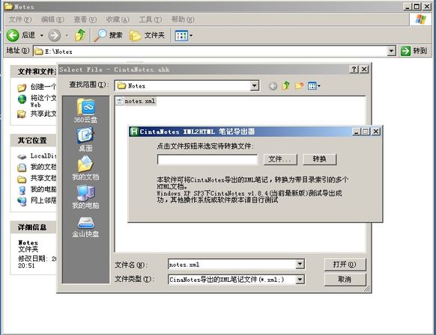436x335 pixels.
Task: Minimize the CintaNotes XML2HTML window
Action: pos(356,132)
